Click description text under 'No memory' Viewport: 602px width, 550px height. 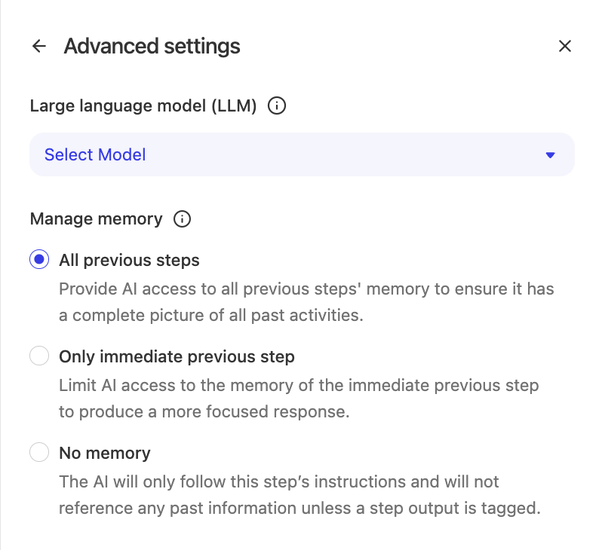pyautogui.click(x=299, y=494)
